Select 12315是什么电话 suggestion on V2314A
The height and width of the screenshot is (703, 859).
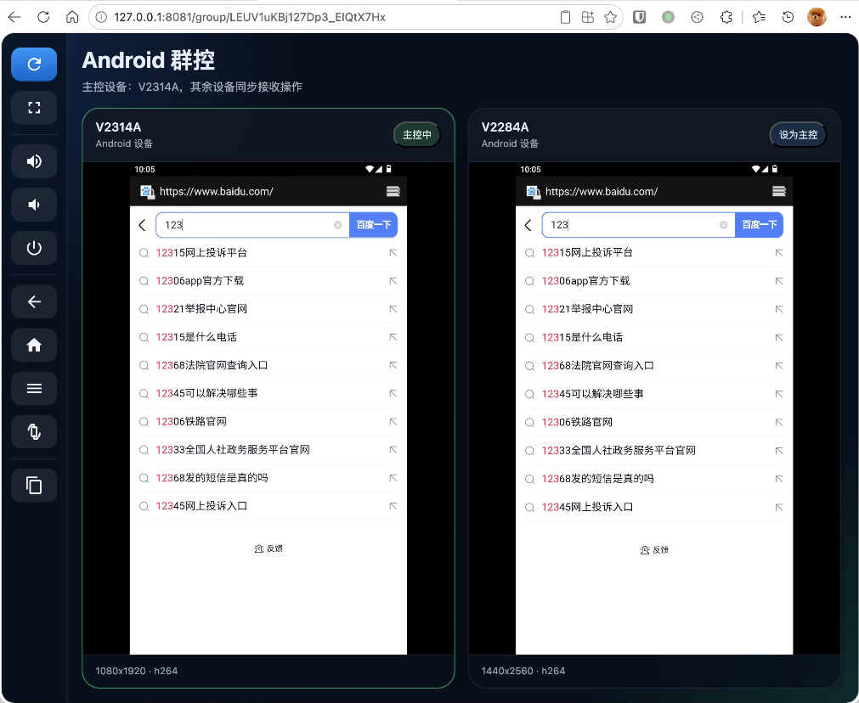click(x=268, y=337)
